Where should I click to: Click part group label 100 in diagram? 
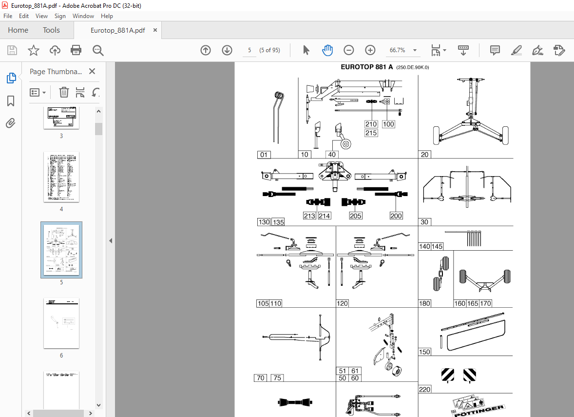pyautogui.click(x=388, y=124)
